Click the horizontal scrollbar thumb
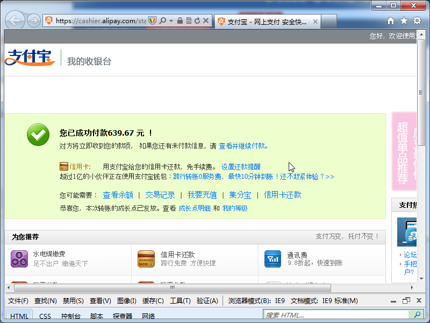This screenshot has width=430, height=323. point(172,287)
